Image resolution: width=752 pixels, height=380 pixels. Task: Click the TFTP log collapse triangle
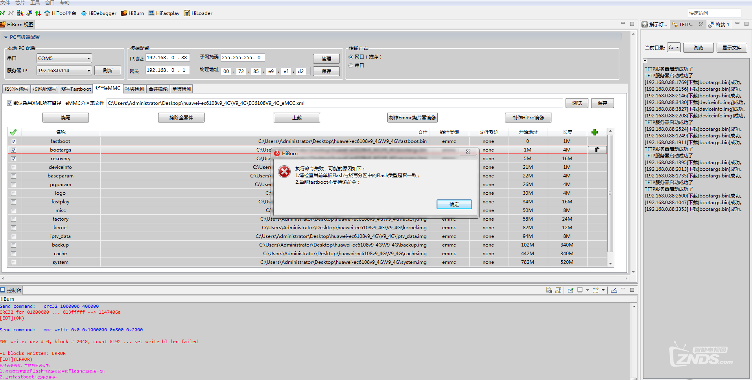[645, 61]
